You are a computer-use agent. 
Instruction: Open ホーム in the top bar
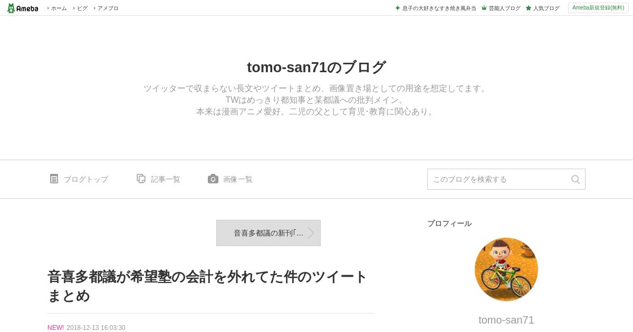pyautogui.click(x=59, y=8)
